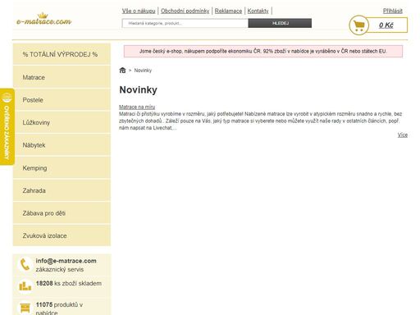This screenshot has width=420, height=315.
Task: Go to 'Reklamace' page
Action: click(x=228, y=11)
